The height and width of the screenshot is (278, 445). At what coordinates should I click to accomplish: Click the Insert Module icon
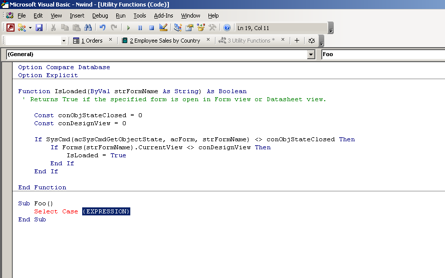(x=22, y=28)
